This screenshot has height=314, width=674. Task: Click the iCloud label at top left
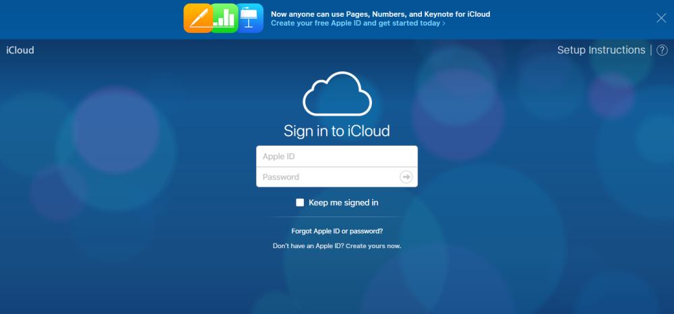pyautogui.click(x=20, y=50)
